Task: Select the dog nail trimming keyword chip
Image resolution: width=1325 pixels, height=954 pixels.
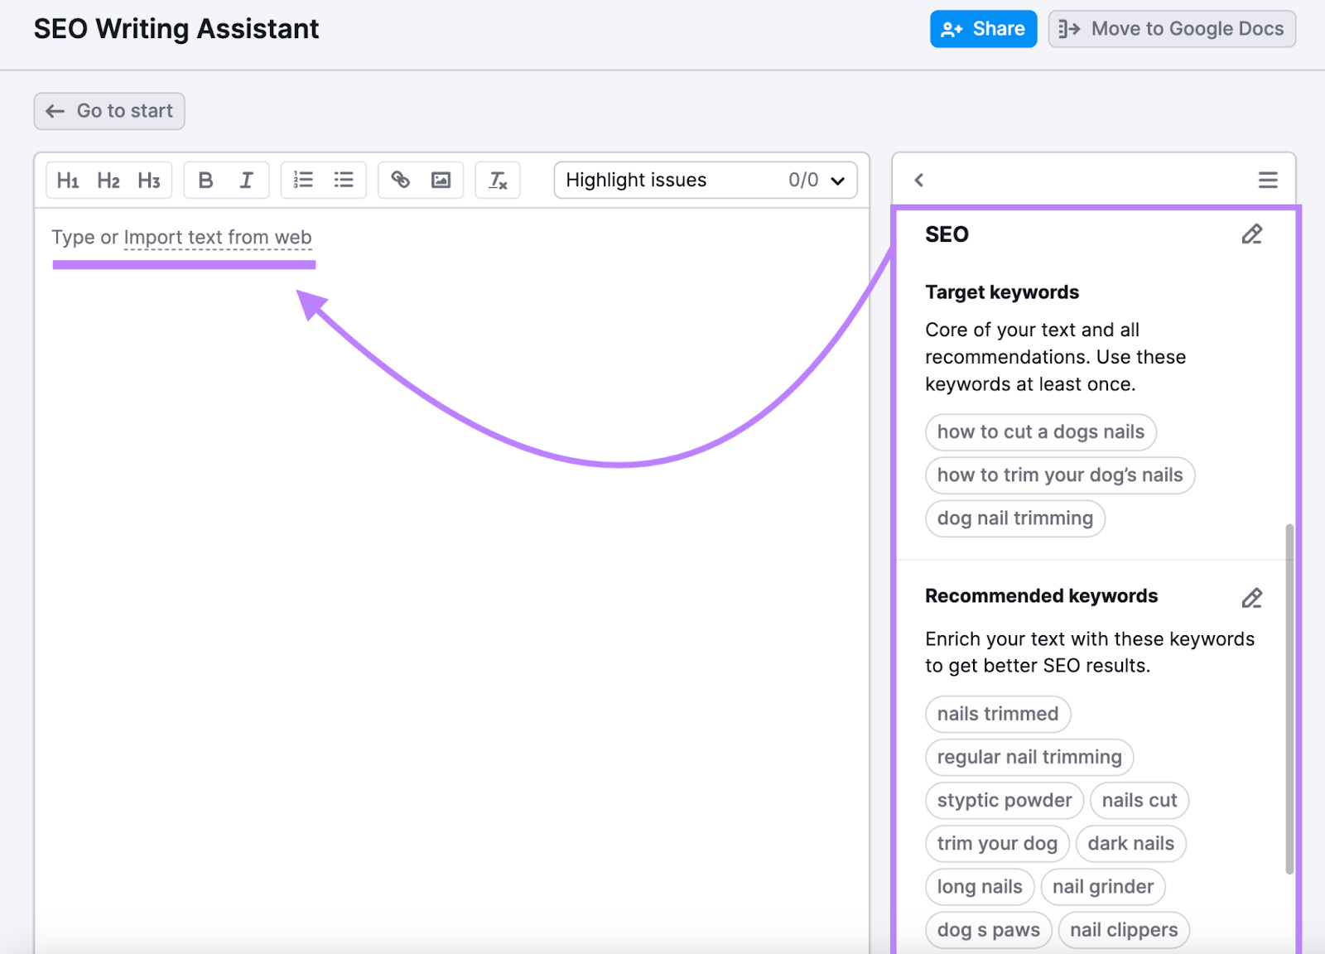Action: coord(1014,518)
